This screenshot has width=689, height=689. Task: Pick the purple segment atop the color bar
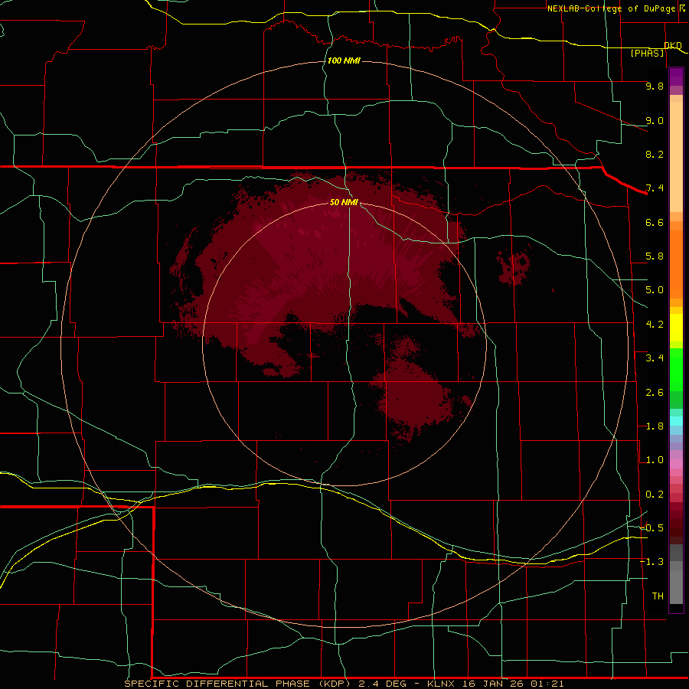pyautogui.click(x=676, y=77)
